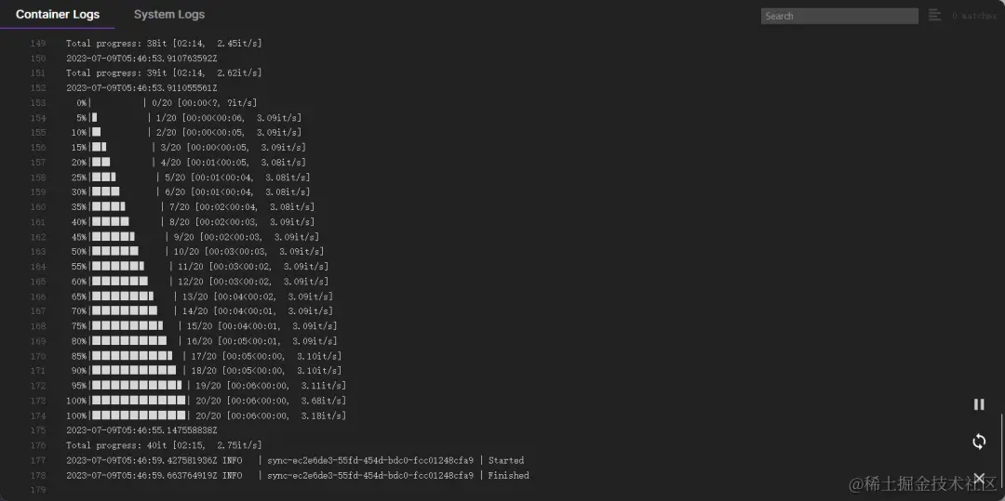Select line number 178
1005x501 pixels.
pos(38,475)
